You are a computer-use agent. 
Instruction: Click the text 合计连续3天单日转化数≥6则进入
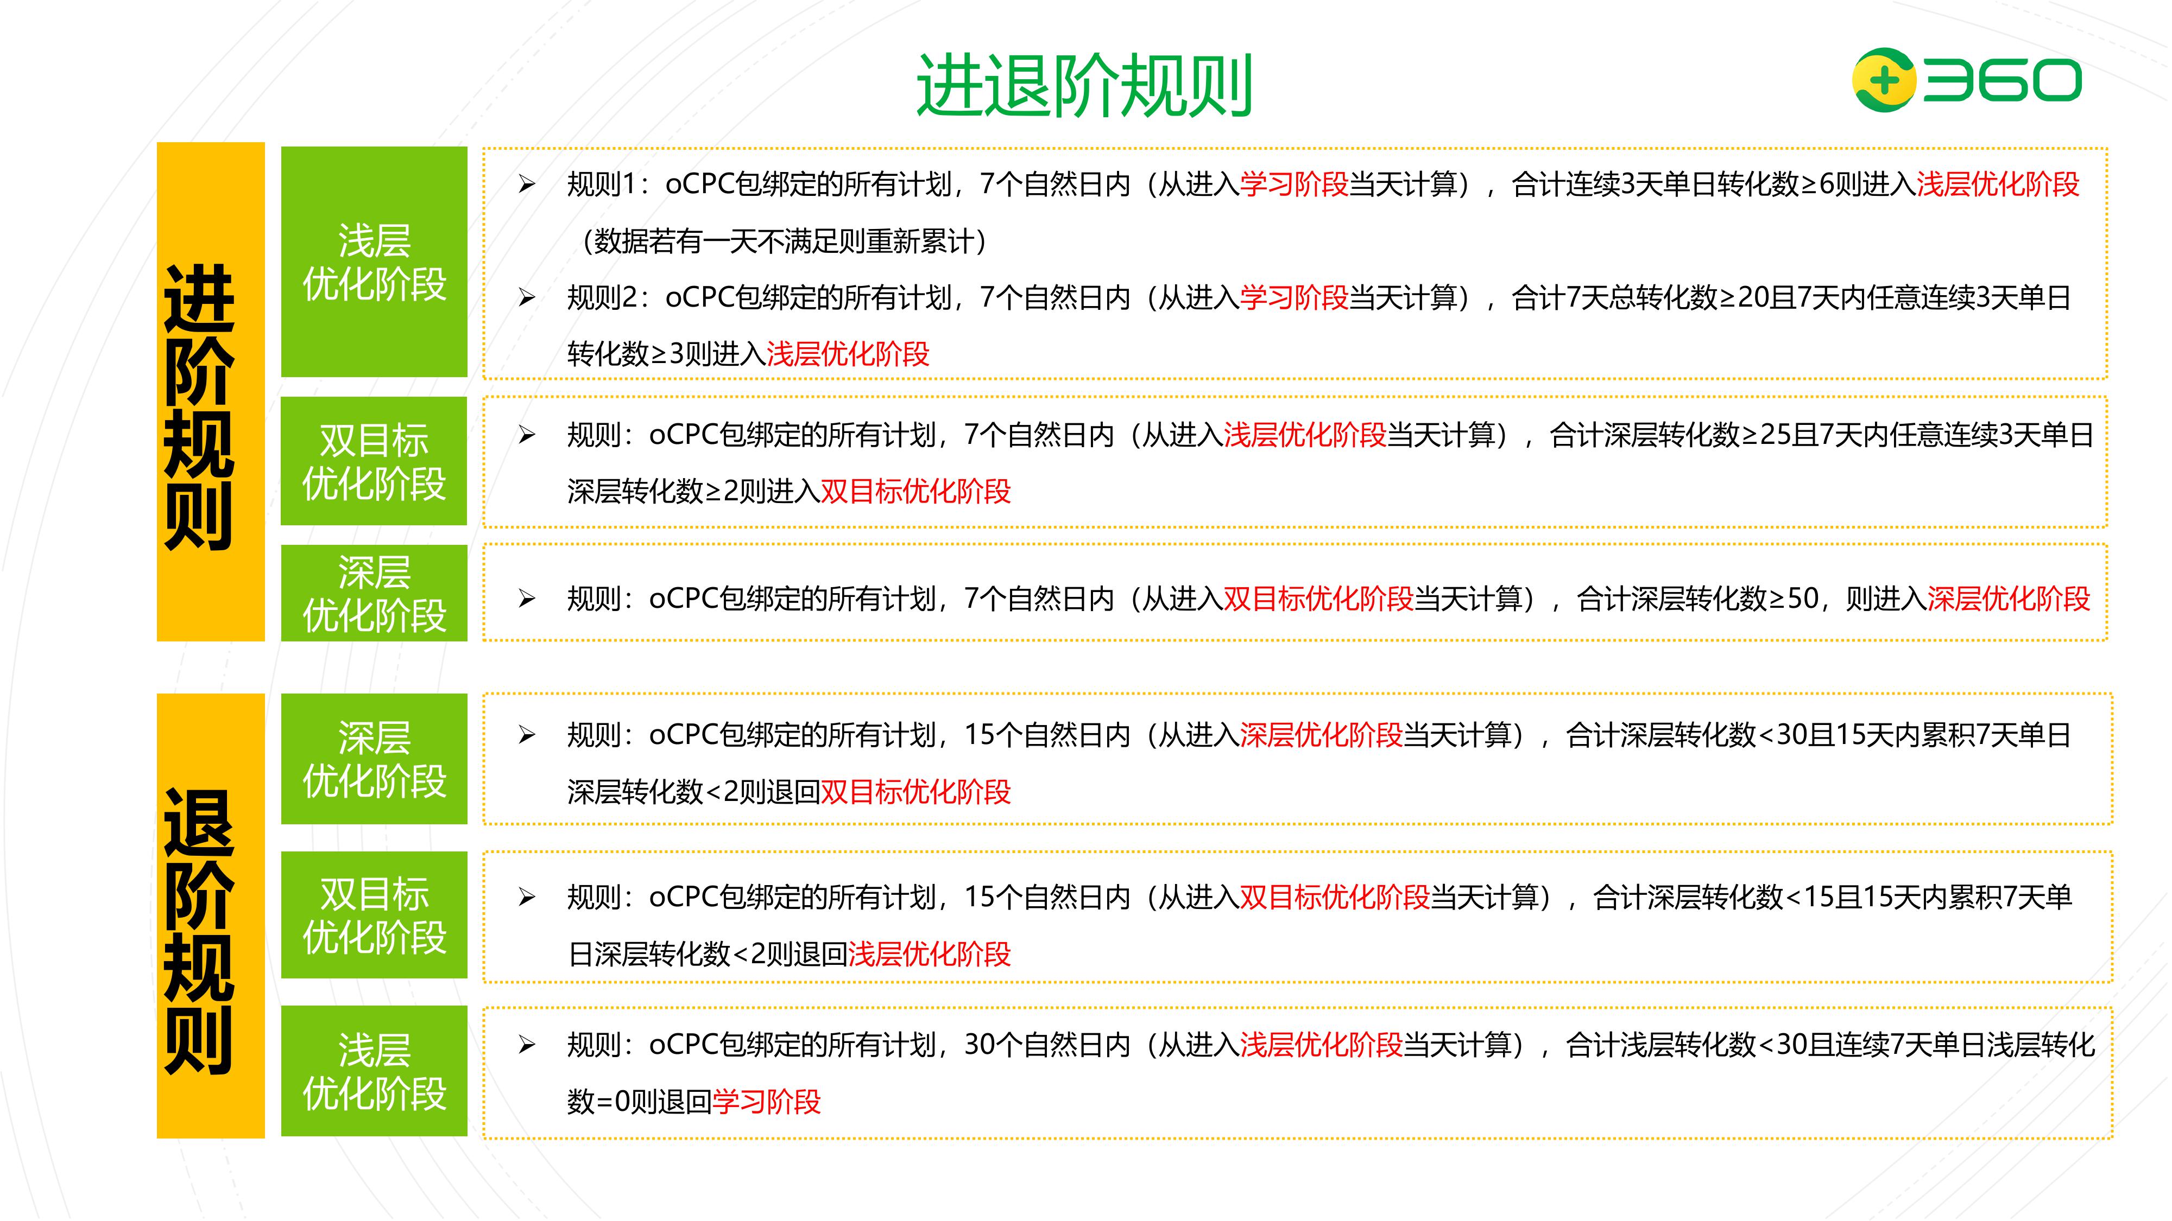1713,185
